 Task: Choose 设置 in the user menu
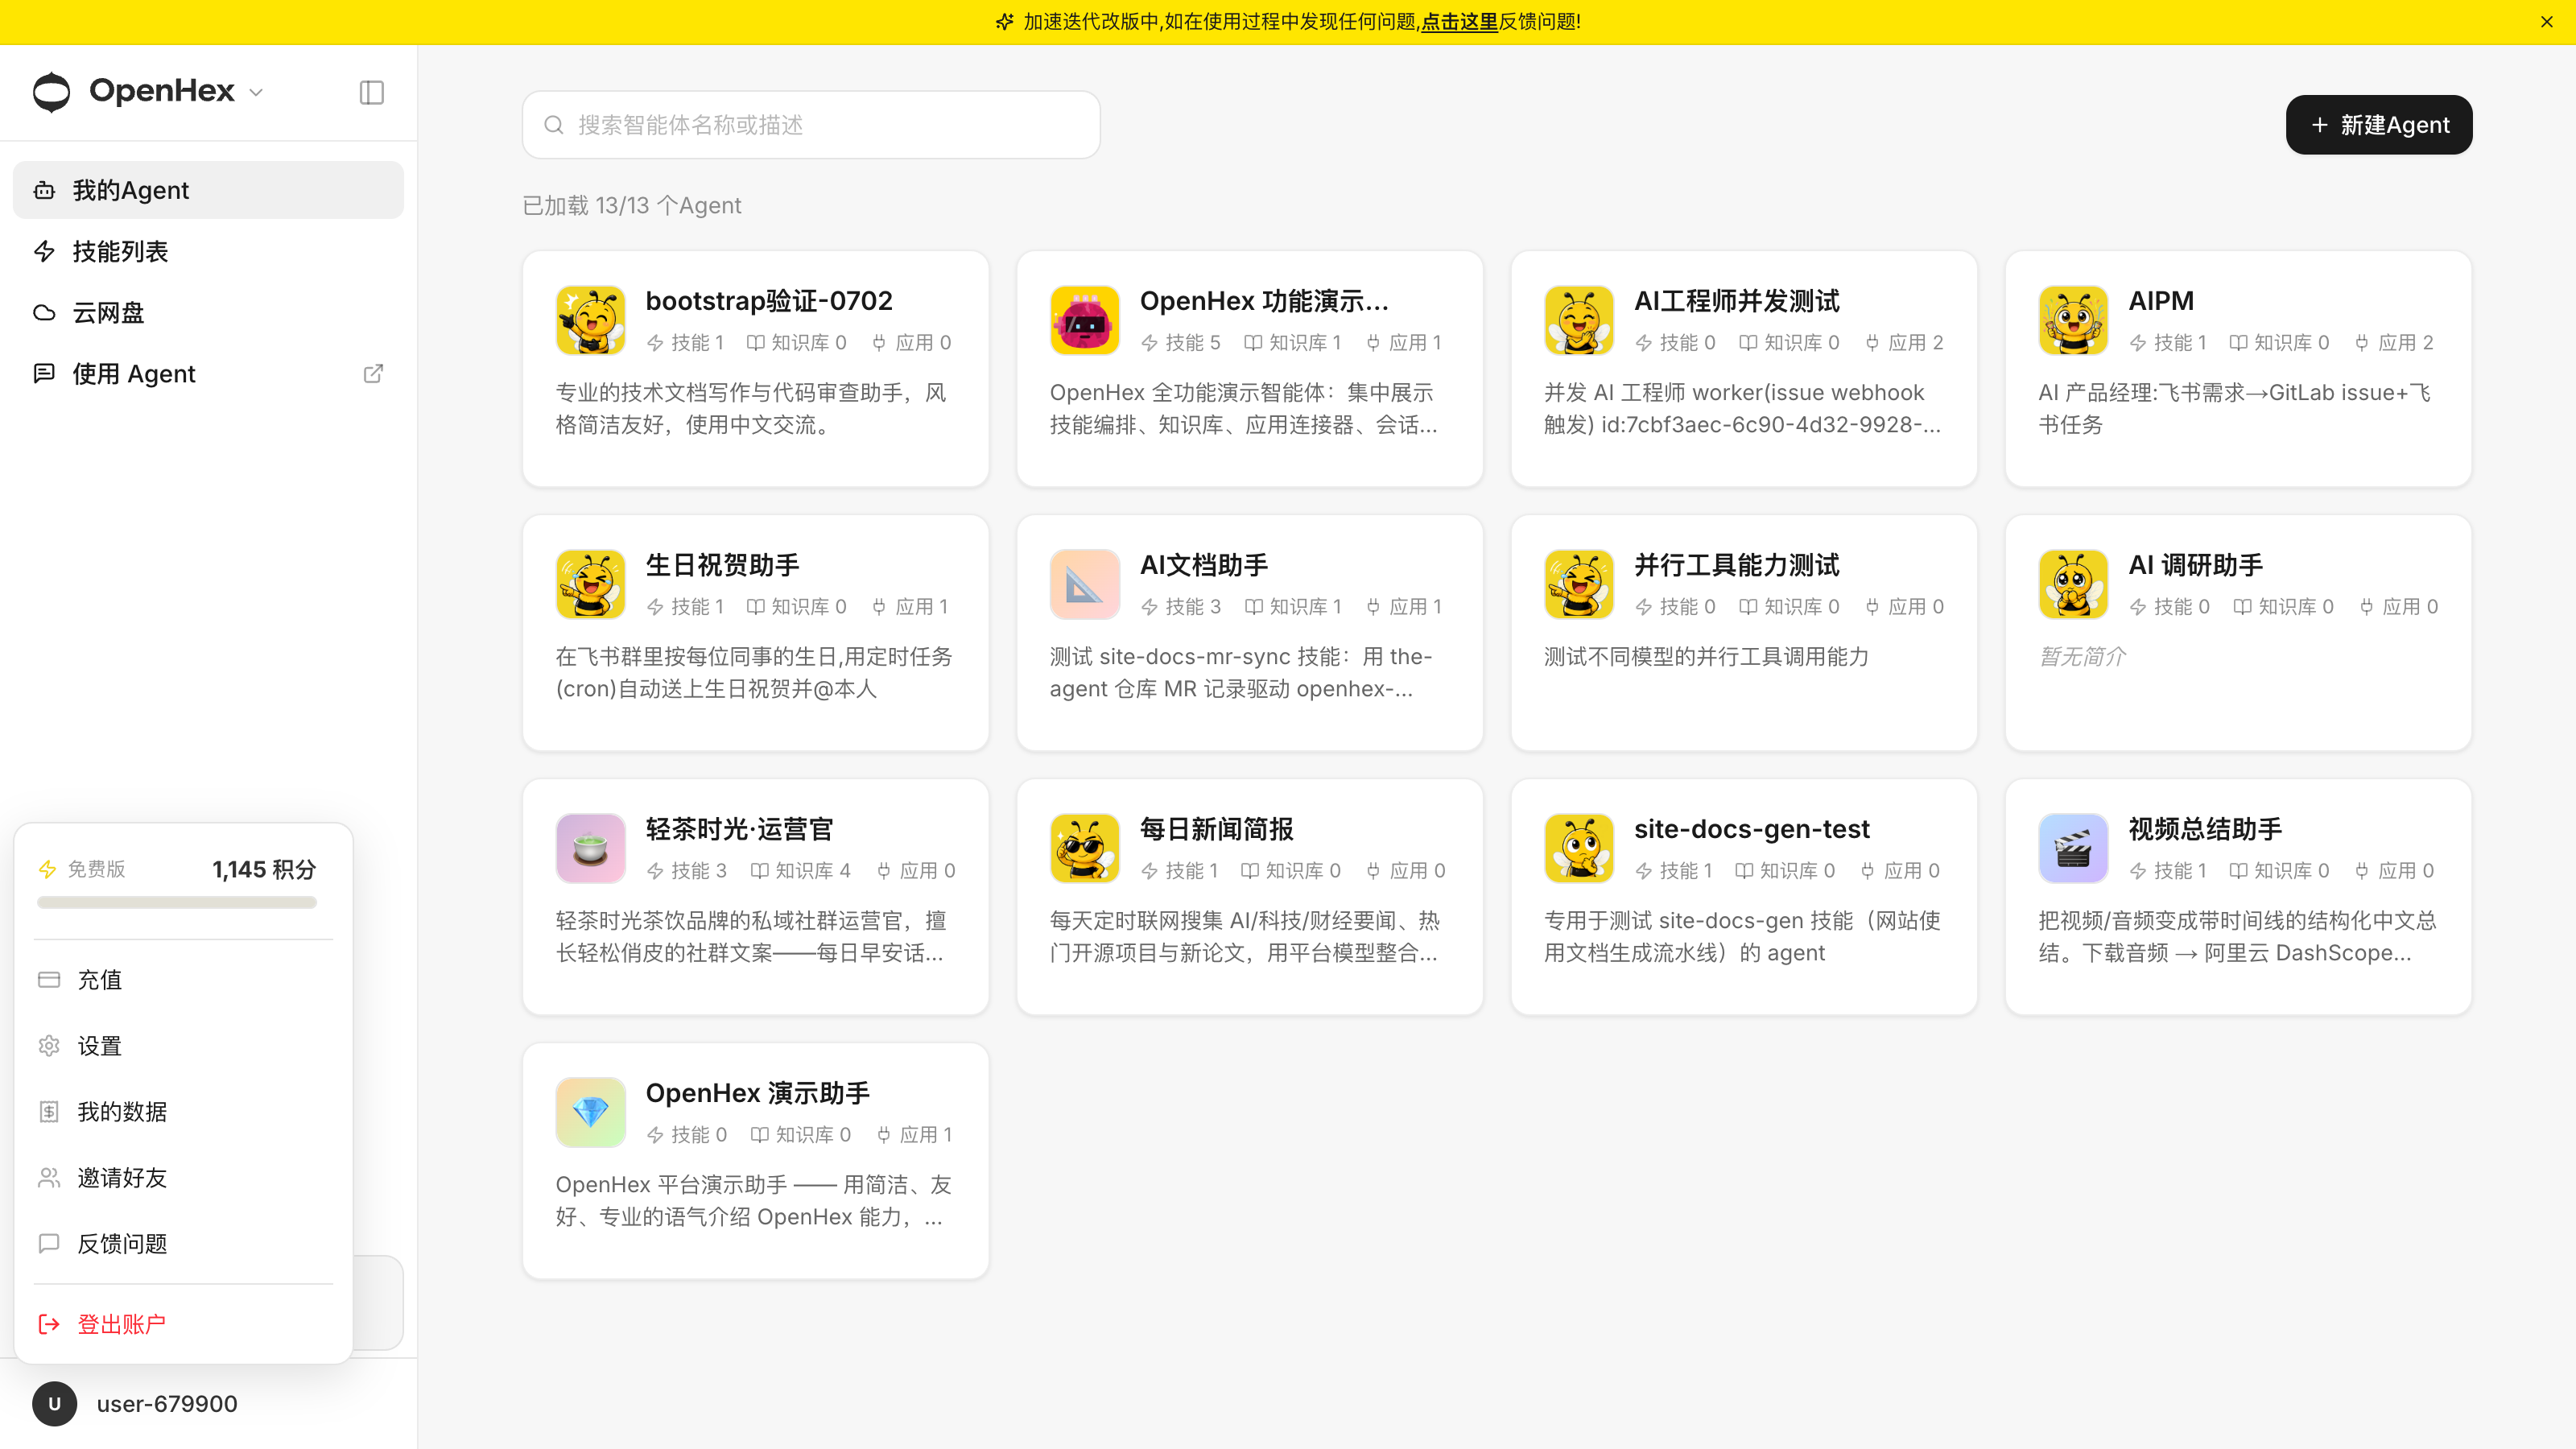coord(183,1046)
